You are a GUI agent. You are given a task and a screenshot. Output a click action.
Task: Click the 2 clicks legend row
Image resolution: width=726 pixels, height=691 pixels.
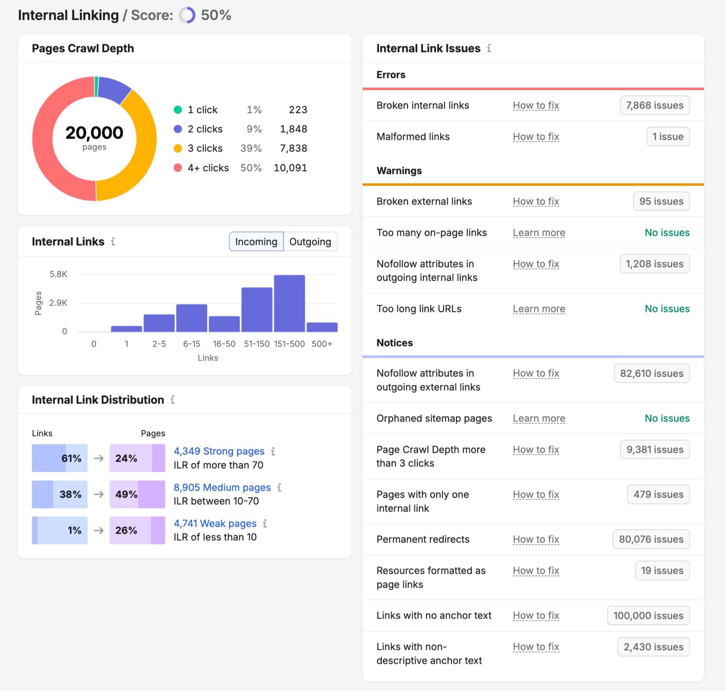click(240, 129)
